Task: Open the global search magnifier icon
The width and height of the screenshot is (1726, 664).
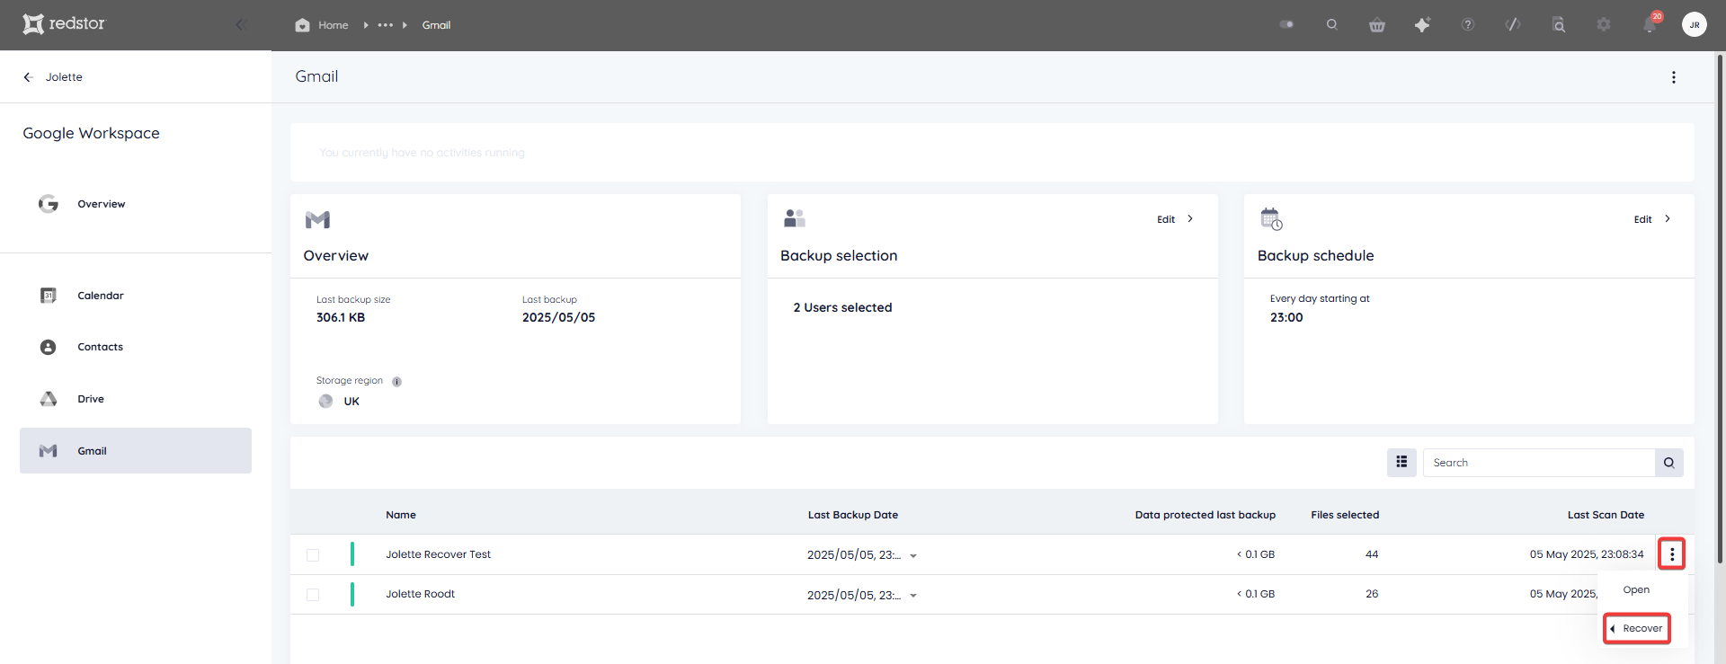Action: click(x=1332, y=24)
